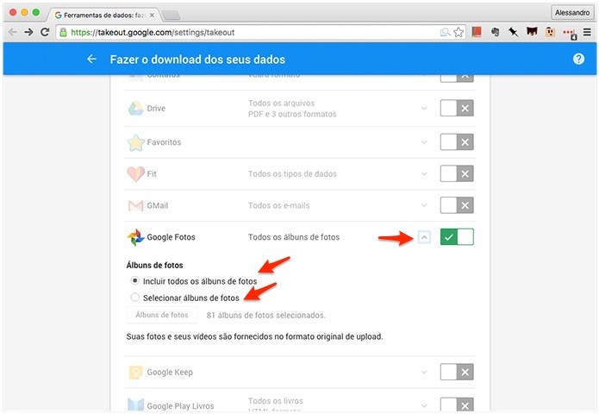Expand the GMail row chevron
Image resolution: width=599 pixels, height=414 pixels.
(424, 205)
